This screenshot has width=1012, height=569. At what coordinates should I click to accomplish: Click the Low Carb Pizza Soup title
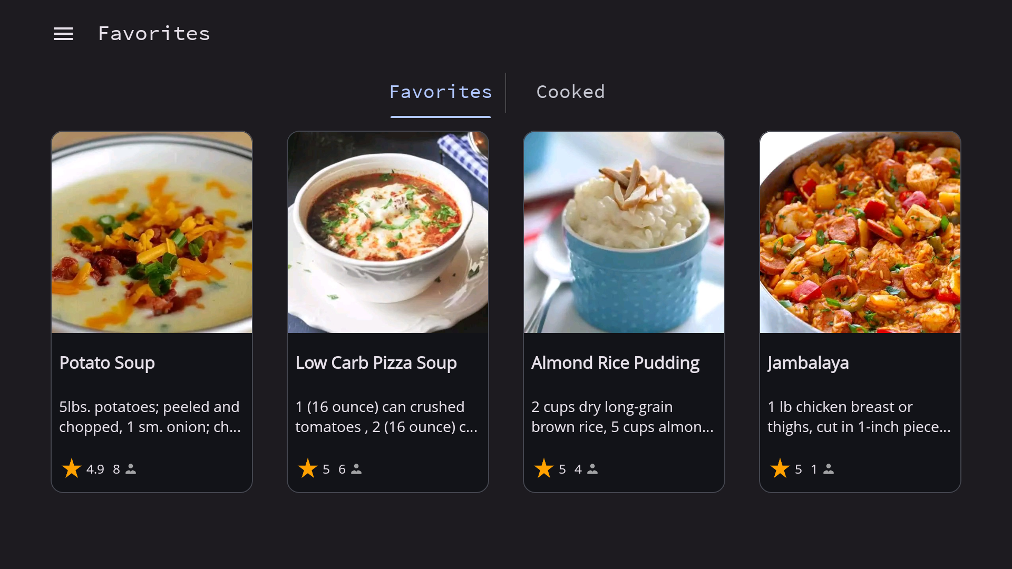click(x=376, y=363)
